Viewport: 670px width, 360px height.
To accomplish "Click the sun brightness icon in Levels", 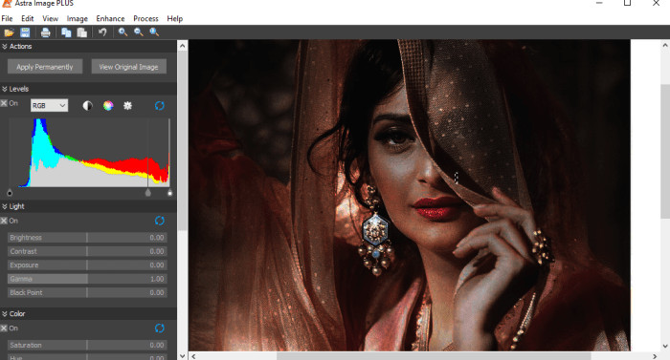I will tap(127, 106).
